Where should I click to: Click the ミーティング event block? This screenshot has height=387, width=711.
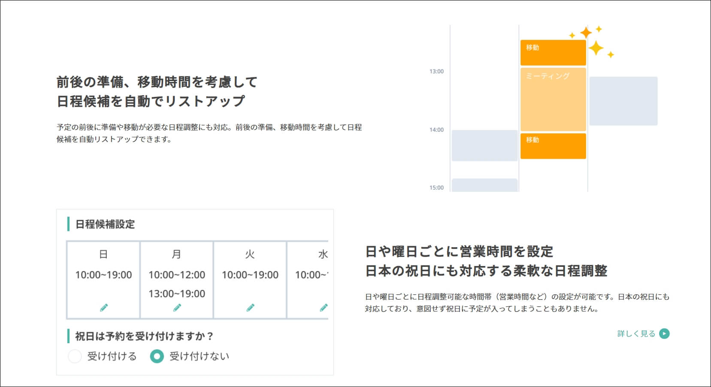553,99
